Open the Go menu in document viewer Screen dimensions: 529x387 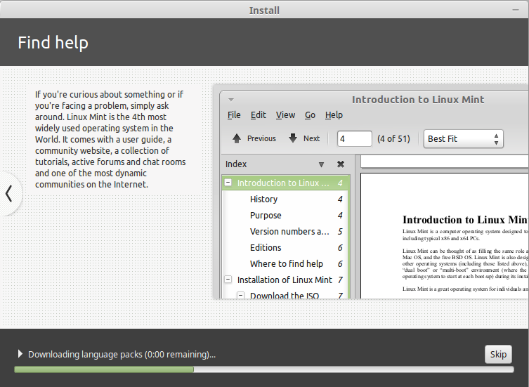[x=310, y=115]
